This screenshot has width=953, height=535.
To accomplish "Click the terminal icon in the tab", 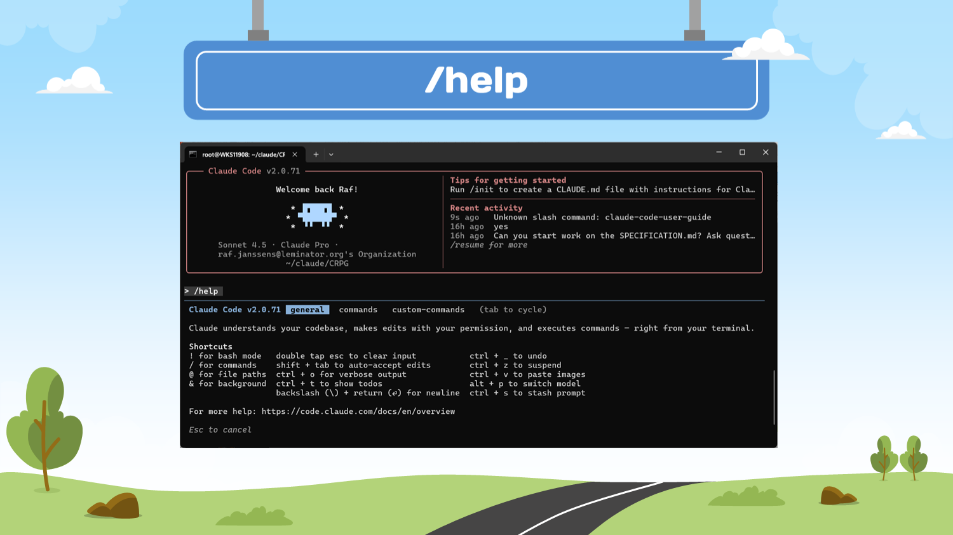I will tap(193, 154).
